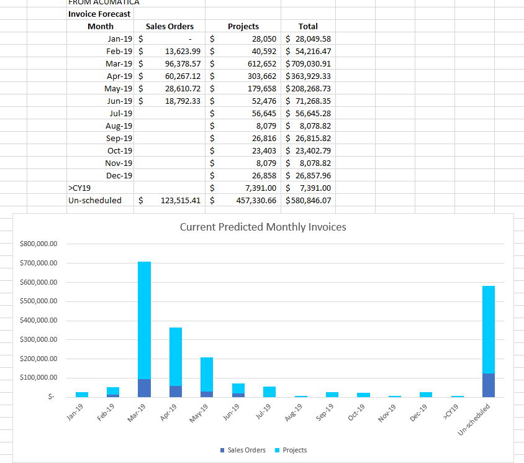Viewport: 524px width, 463px height.
Task: Select the Jul-19 bar in the chart
Action: 269,392
